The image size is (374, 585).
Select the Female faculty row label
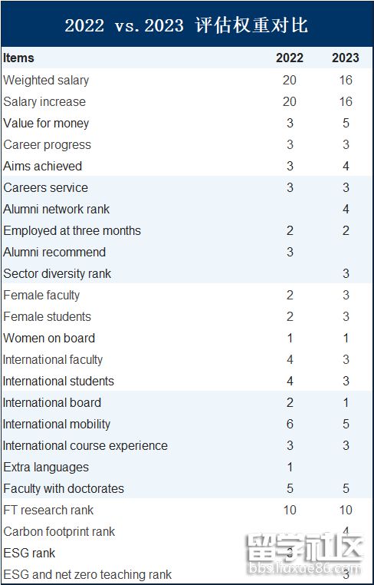(41, 295)
